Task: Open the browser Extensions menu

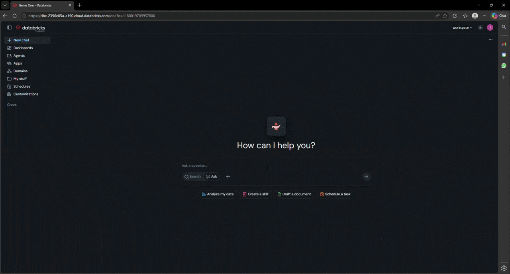Action: 455,16
